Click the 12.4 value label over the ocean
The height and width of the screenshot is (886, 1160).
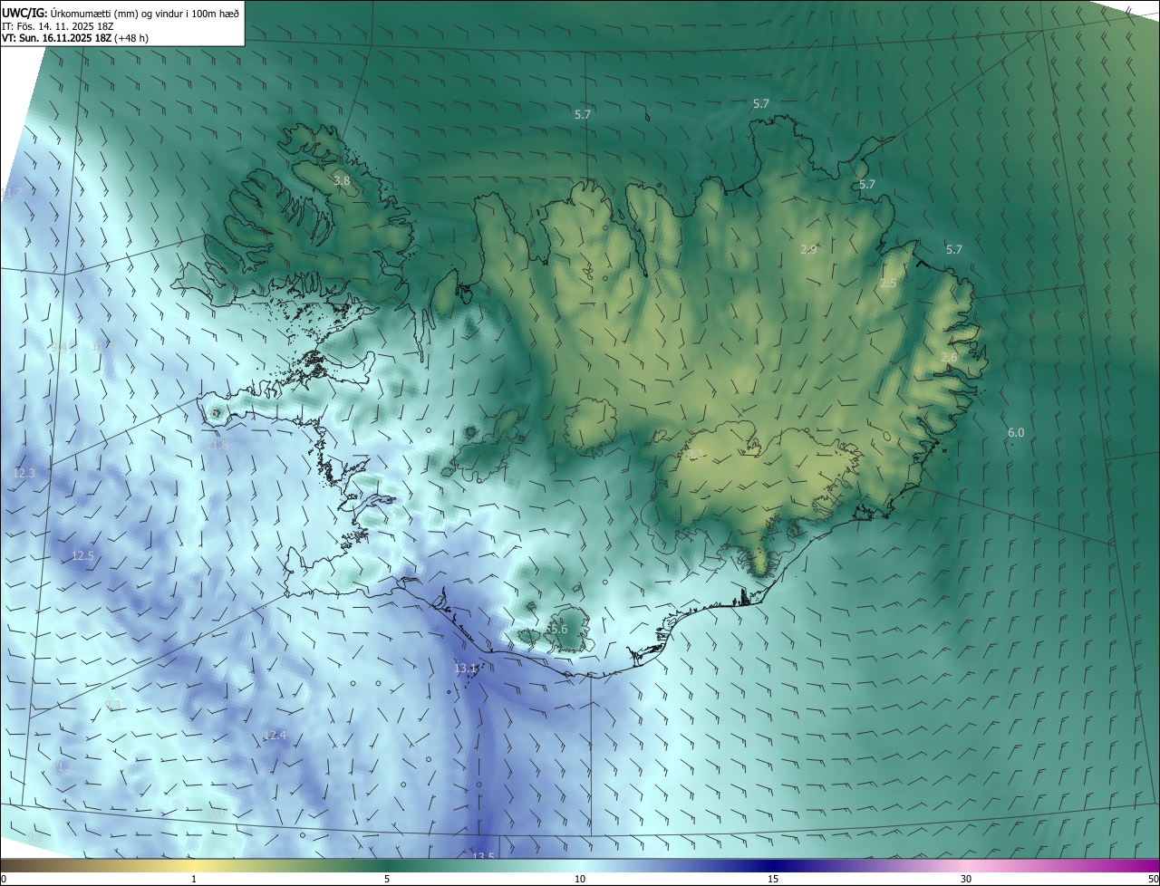tap(275, 736)
